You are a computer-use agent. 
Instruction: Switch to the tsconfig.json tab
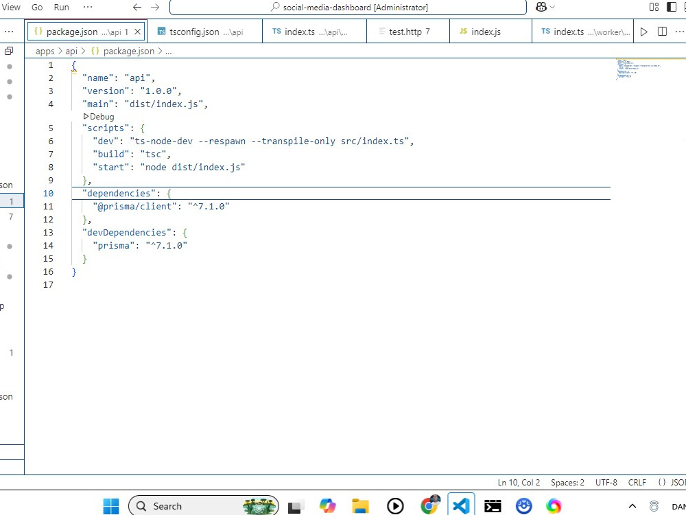[204, 32]
